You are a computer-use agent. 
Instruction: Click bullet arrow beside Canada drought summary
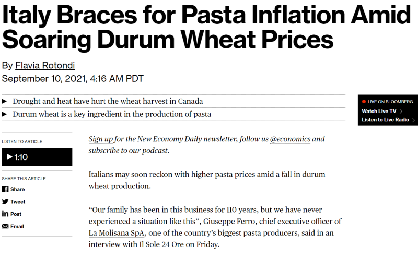(x=4, y=101)
